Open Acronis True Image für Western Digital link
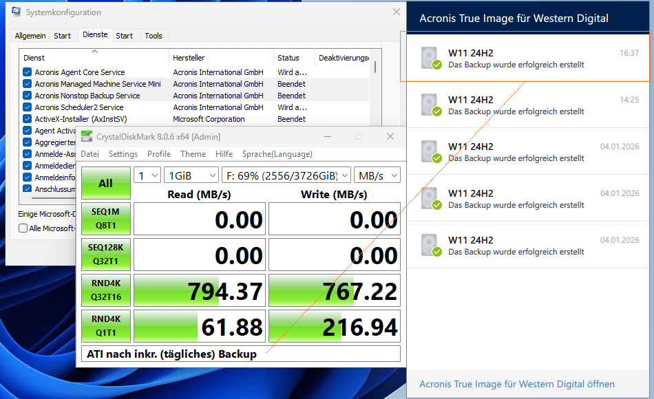The width and height of the screenshot is (654, 399). click(517, 384)
